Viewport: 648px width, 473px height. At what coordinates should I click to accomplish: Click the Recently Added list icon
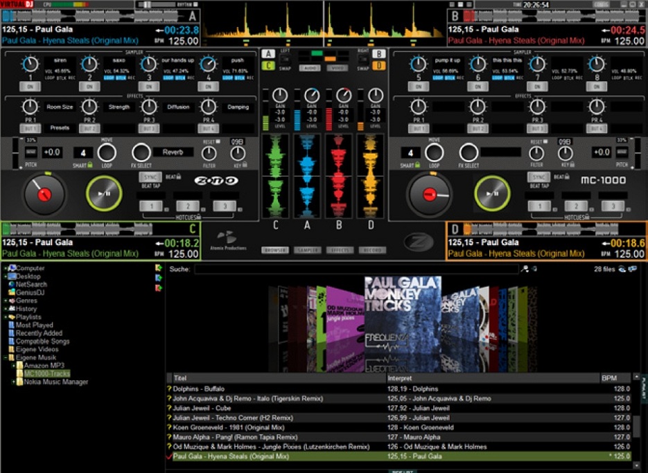tap(12, 333)
